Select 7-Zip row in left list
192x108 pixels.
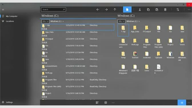pyautogui.click(x=78, y=27)
